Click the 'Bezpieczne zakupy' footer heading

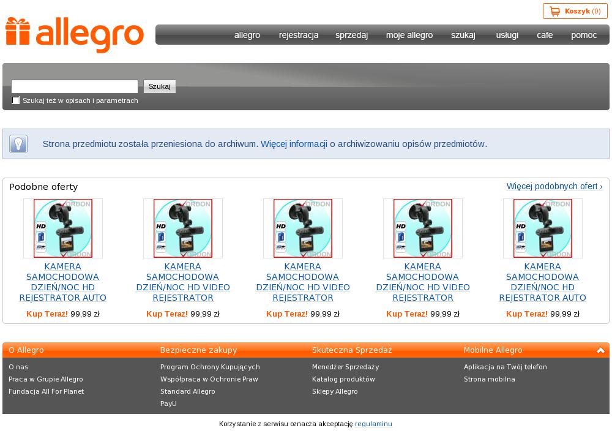coord(198,350)
